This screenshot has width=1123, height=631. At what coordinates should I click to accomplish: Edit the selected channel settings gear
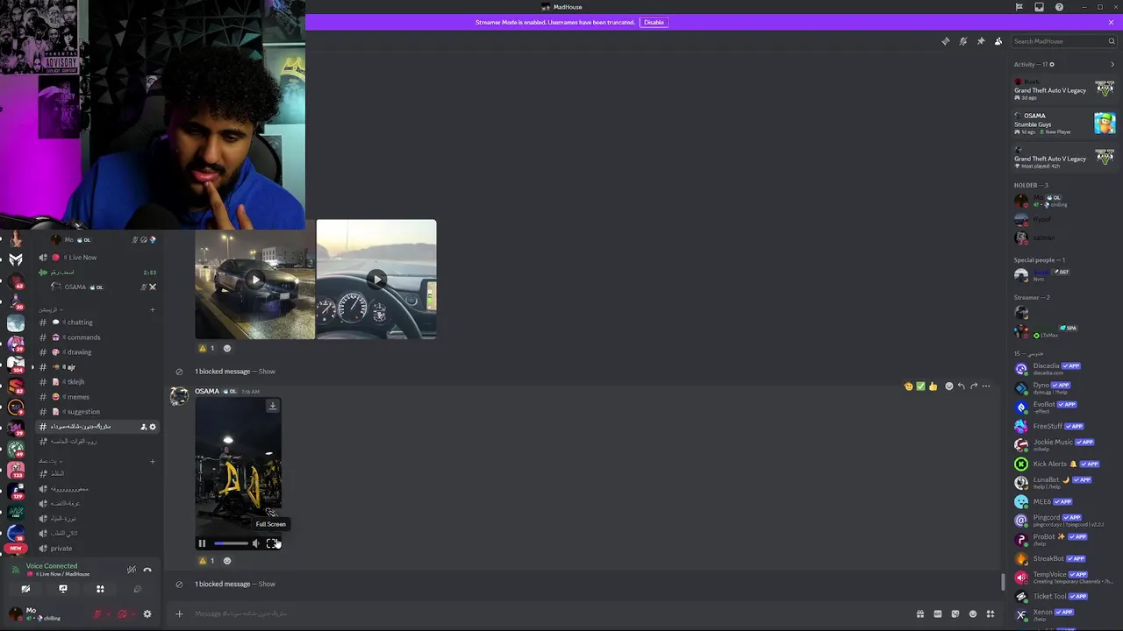(x=153, y=427)
